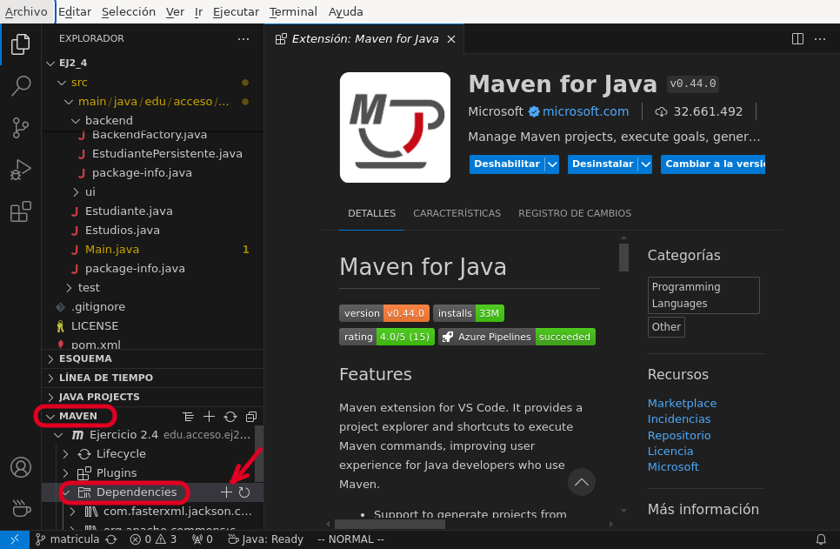Click the ports forwarded status item
Screen dimensions: 840x549
203,539
